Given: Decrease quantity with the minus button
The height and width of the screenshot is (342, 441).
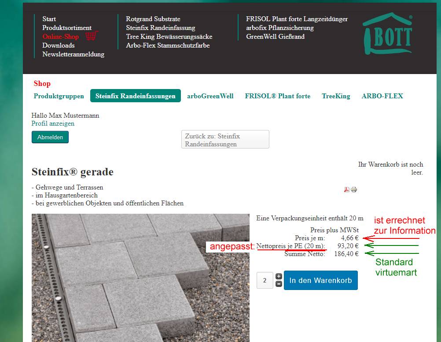Looking at the screenshot, I should 279,284.
